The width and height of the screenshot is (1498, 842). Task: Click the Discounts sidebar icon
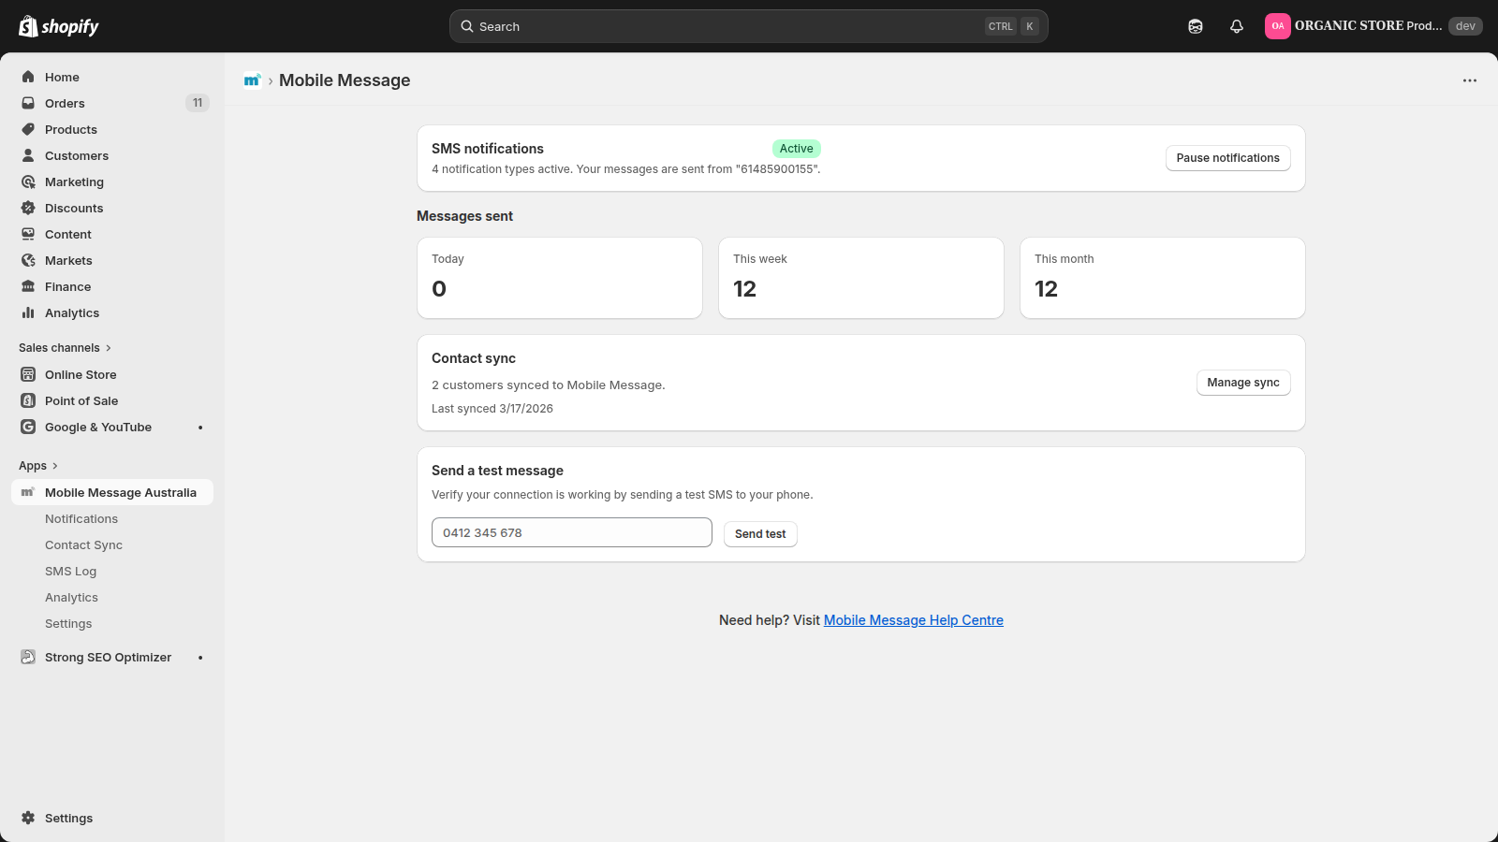28,208
